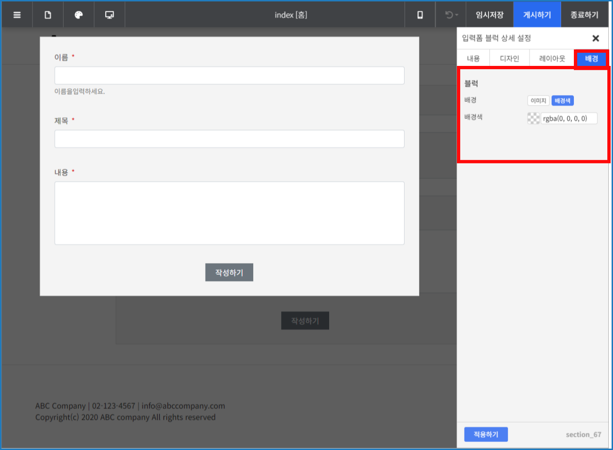Click the undo arrow icon
The image size is (613, 450).
click(x=447, y=14)
